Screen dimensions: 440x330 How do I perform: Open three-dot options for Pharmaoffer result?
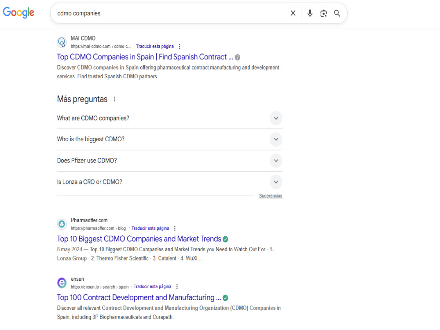175,228
